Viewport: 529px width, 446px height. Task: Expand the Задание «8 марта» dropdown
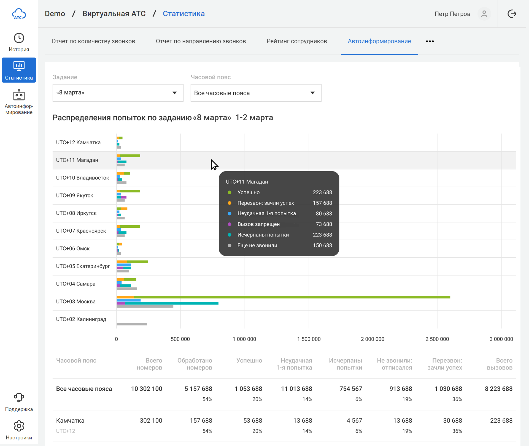[118, 93]
